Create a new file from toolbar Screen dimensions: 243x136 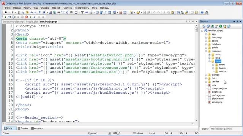[x=131, y=12]
